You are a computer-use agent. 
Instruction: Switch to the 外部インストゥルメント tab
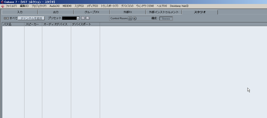[164, 12]
